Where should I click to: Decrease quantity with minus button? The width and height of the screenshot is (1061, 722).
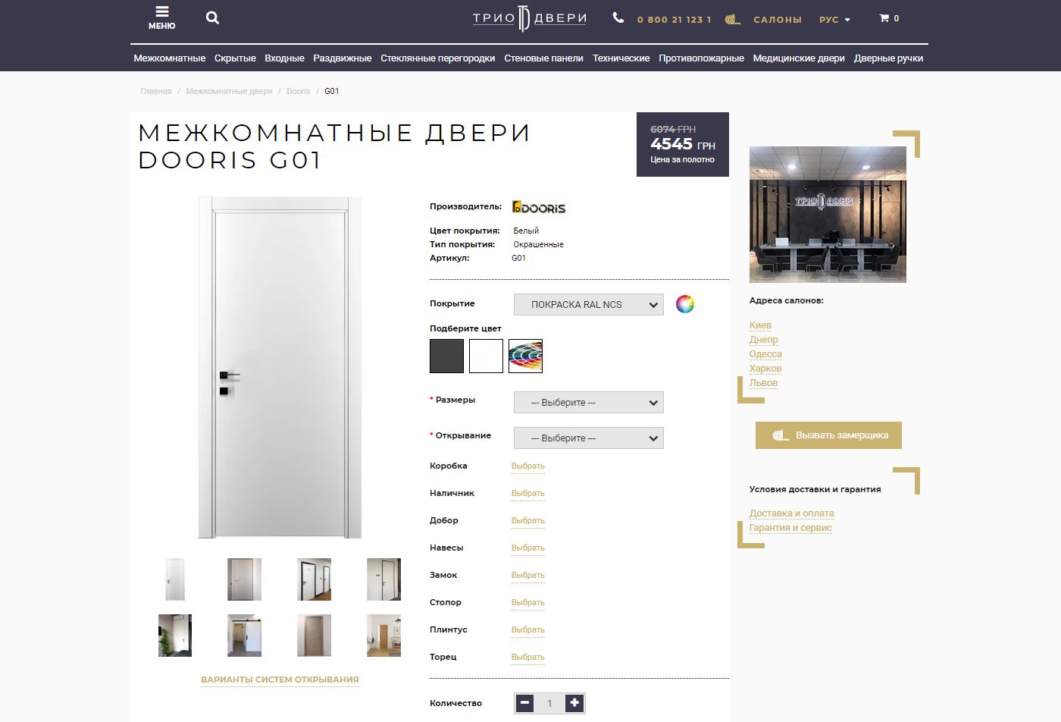524,703
